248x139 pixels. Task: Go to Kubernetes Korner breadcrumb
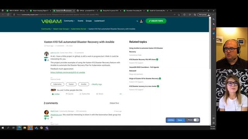(79, 29)
